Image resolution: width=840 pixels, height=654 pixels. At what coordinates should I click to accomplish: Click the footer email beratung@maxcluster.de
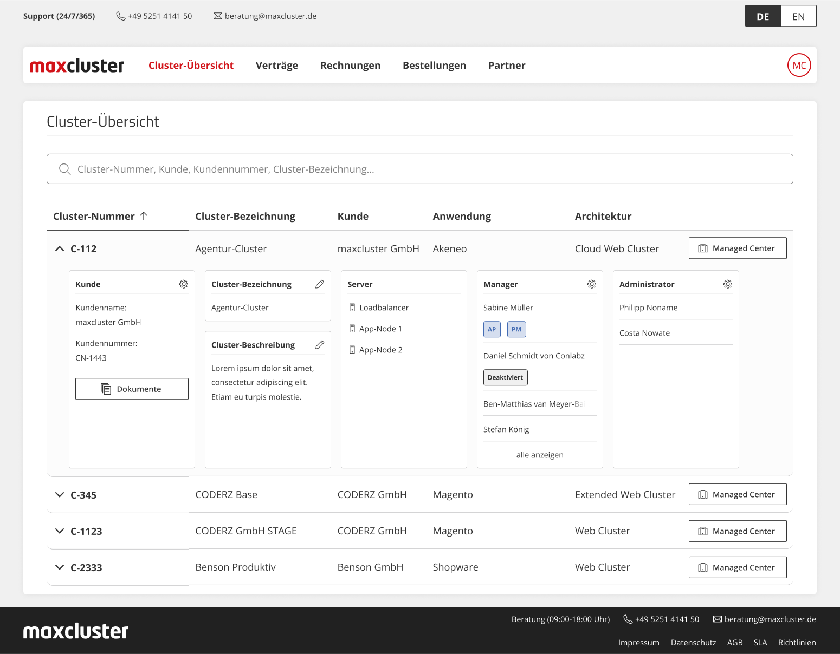point(770,619)
